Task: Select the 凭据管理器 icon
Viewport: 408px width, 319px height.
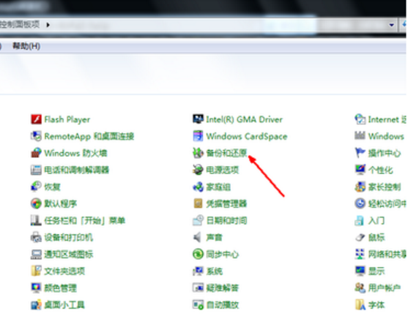Action: click(x=198, y=203)
